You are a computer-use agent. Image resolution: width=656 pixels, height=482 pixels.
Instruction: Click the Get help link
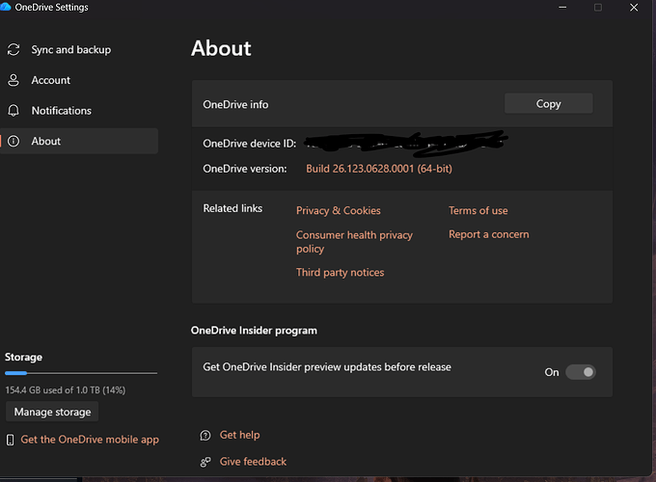239,435
